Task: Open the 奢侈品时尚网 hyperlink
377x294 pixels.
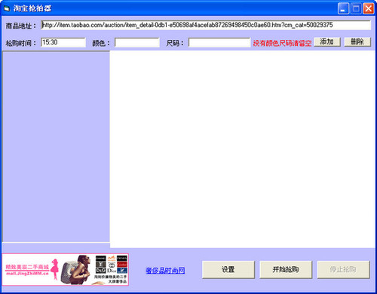Action: tap(165, 271)
